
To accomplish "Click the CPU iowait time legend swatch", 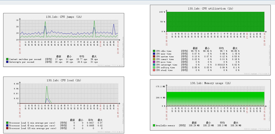I will pos(154,59).
